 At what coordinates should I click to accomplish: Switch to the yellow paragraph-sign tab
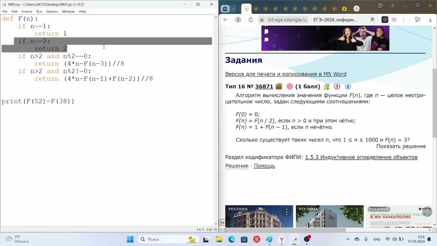click(x=344, y=9)
